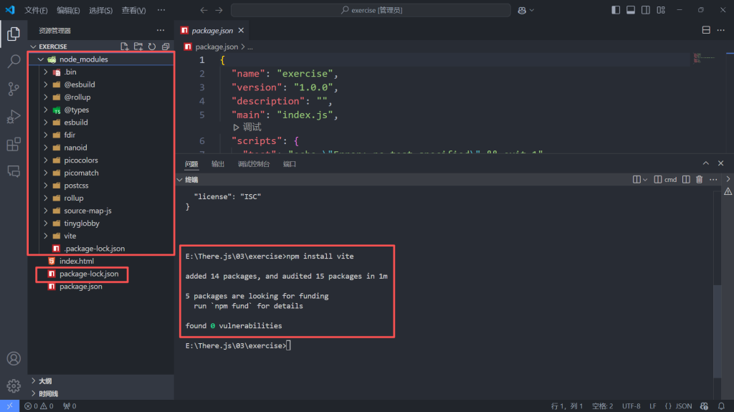Screen dimensions: 734x412
Task: Switch to the 输出 panel tab
Action: (218, 164)
